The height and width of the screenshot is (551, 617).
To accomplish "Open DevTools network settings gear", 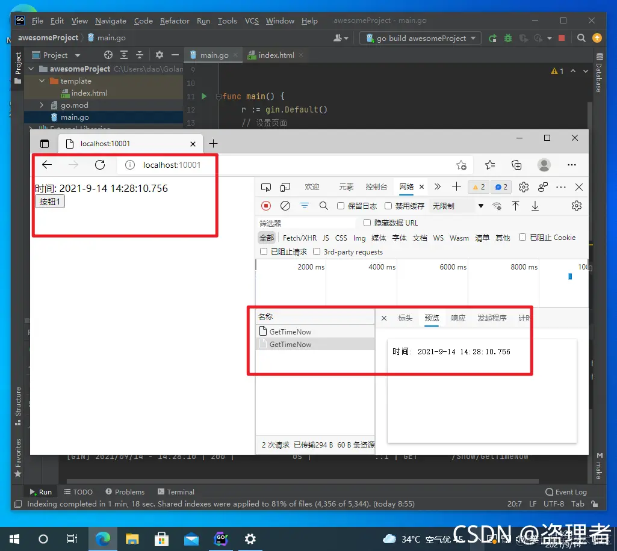I will [x=577, y=205].
